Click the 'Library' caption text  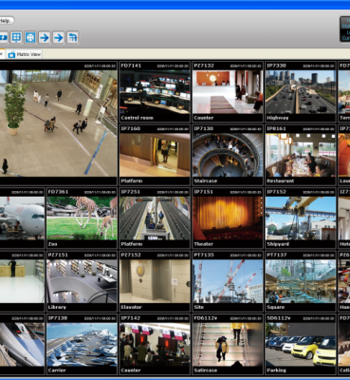[57, 307]
